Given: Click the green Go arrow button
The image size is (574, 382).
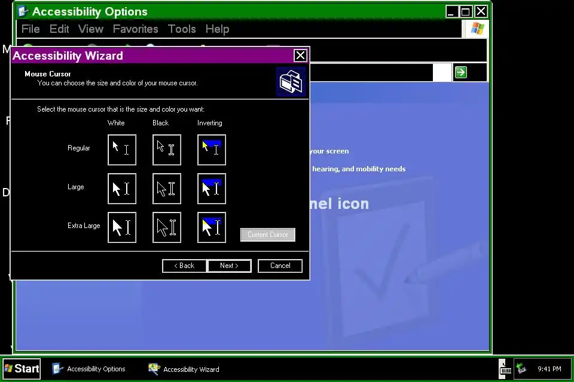Looking at the screenshot, I should [461, 72].
